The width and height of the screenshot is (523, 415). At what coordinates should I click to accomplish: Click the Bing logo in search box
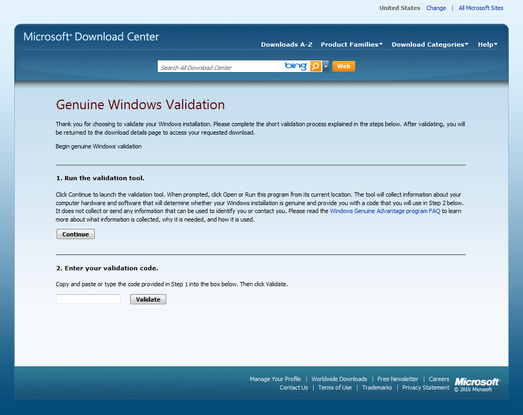click(296, 66)
